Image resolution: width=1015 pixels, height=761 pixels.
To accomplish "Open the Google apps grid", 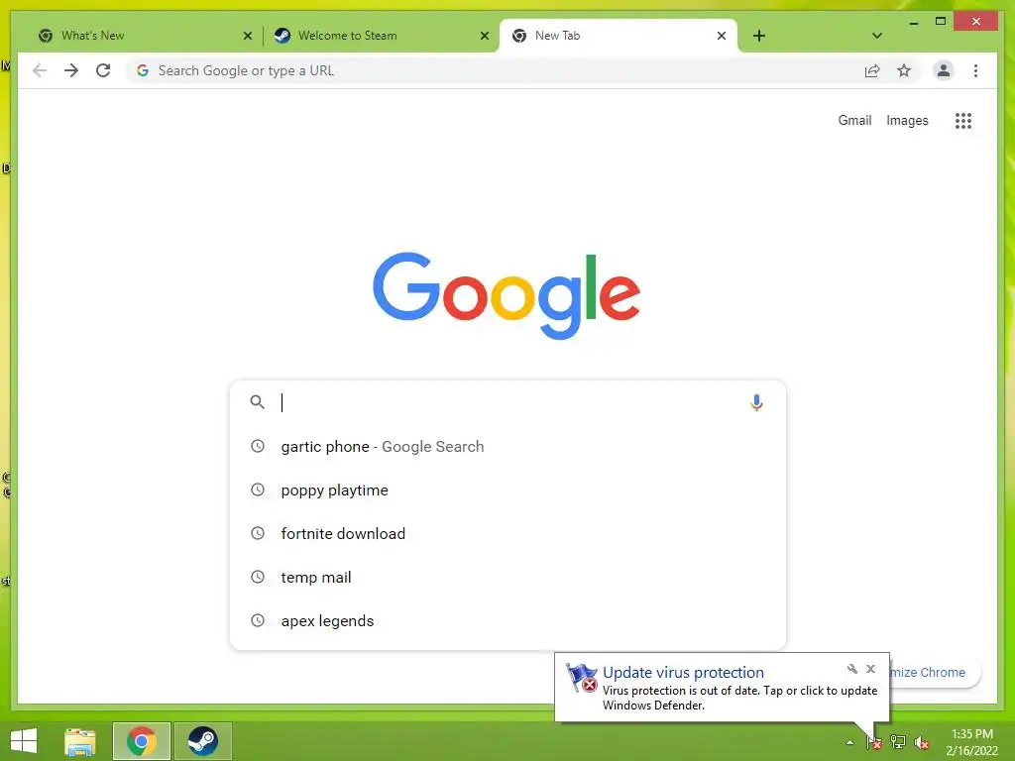I will [x=963, y=120].
